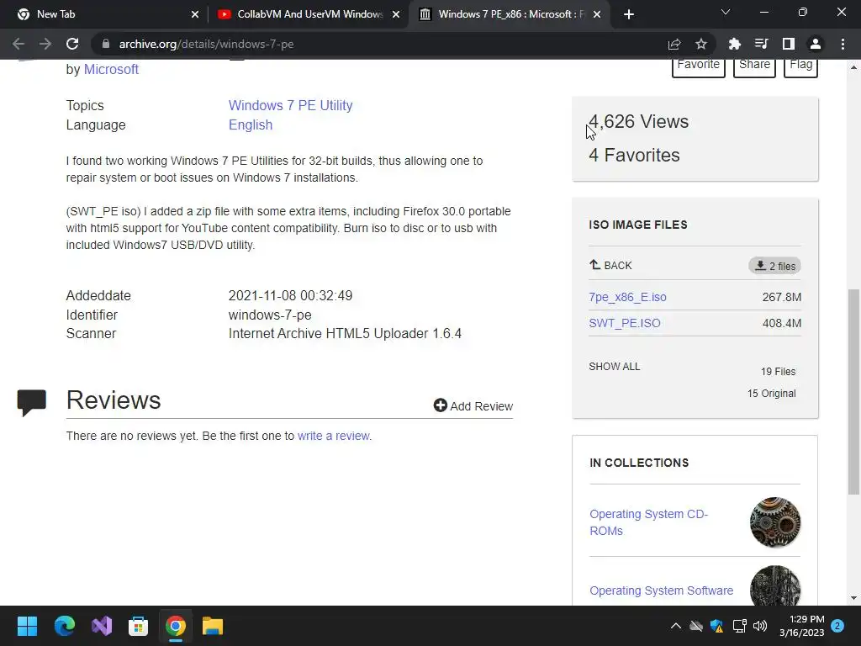This screenshot has height=646, width=861.
Task: Click Add Review plus icon
Action: click(441, 405)
